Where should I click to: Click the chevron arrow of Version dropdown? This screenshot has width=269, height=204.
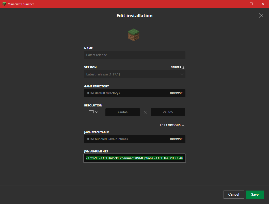pos(182,74)
